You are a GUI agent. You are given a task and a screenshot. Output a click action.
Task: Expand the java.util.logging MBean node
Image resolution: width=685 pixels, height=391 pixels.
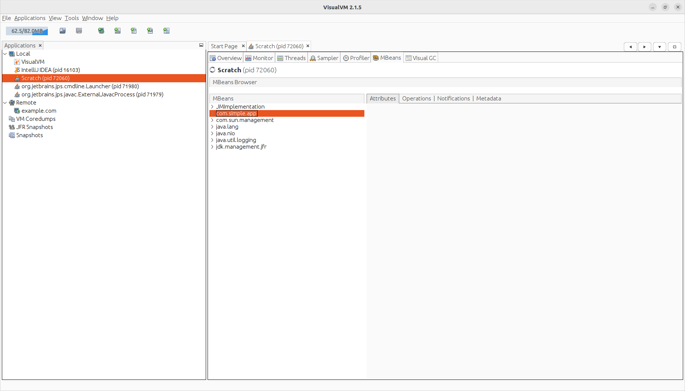[x=212, y=140]
